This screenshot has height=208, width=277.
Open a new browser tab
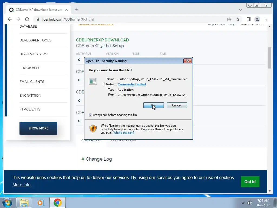[x=77, y=10]
